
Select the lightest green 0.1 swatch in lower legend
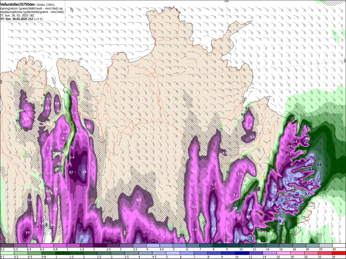[7, 253]
